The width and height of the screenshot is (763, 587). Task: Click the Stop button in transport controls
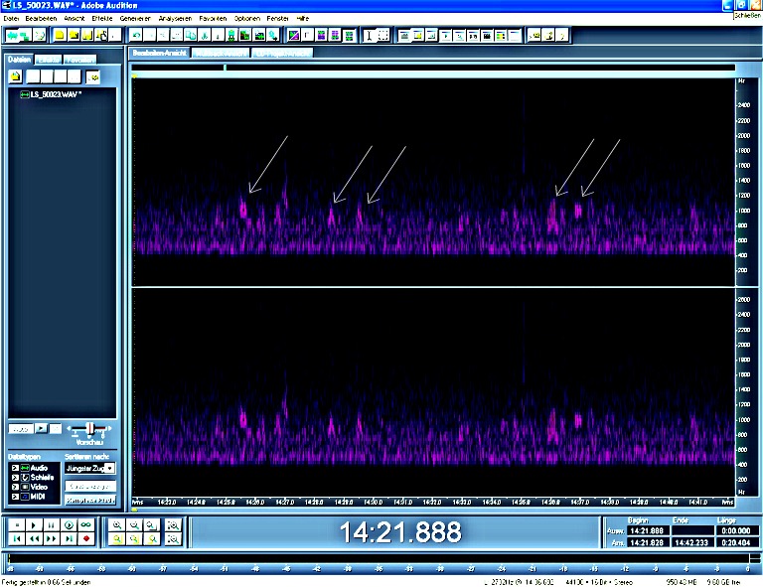(x=17, y=525)
